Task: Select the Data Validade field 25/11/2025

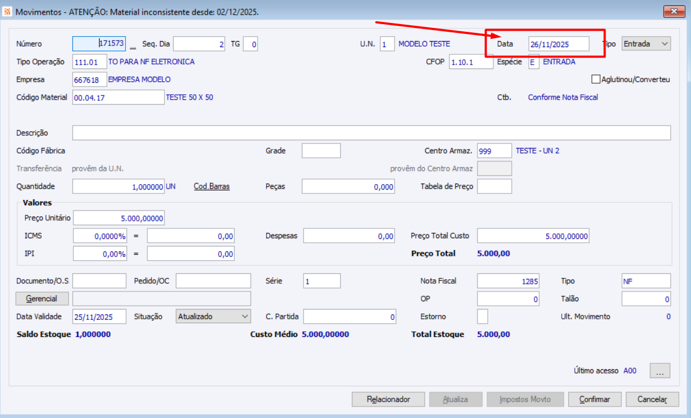Action: [99, 316]
